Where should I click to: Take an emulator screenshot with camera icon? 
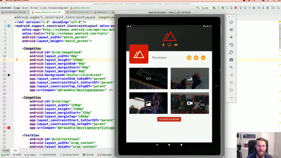tap(231, 60)
